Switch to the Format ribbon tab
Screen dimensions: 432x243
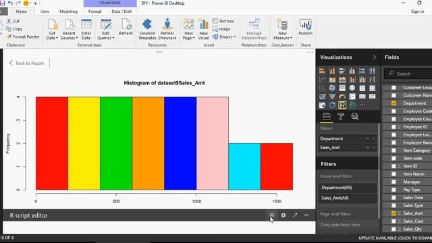[94, 11]
